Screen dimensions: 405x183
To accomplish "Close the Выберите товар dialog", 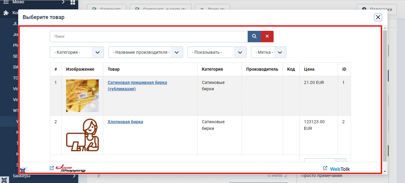I will click(x=378, y=17).
